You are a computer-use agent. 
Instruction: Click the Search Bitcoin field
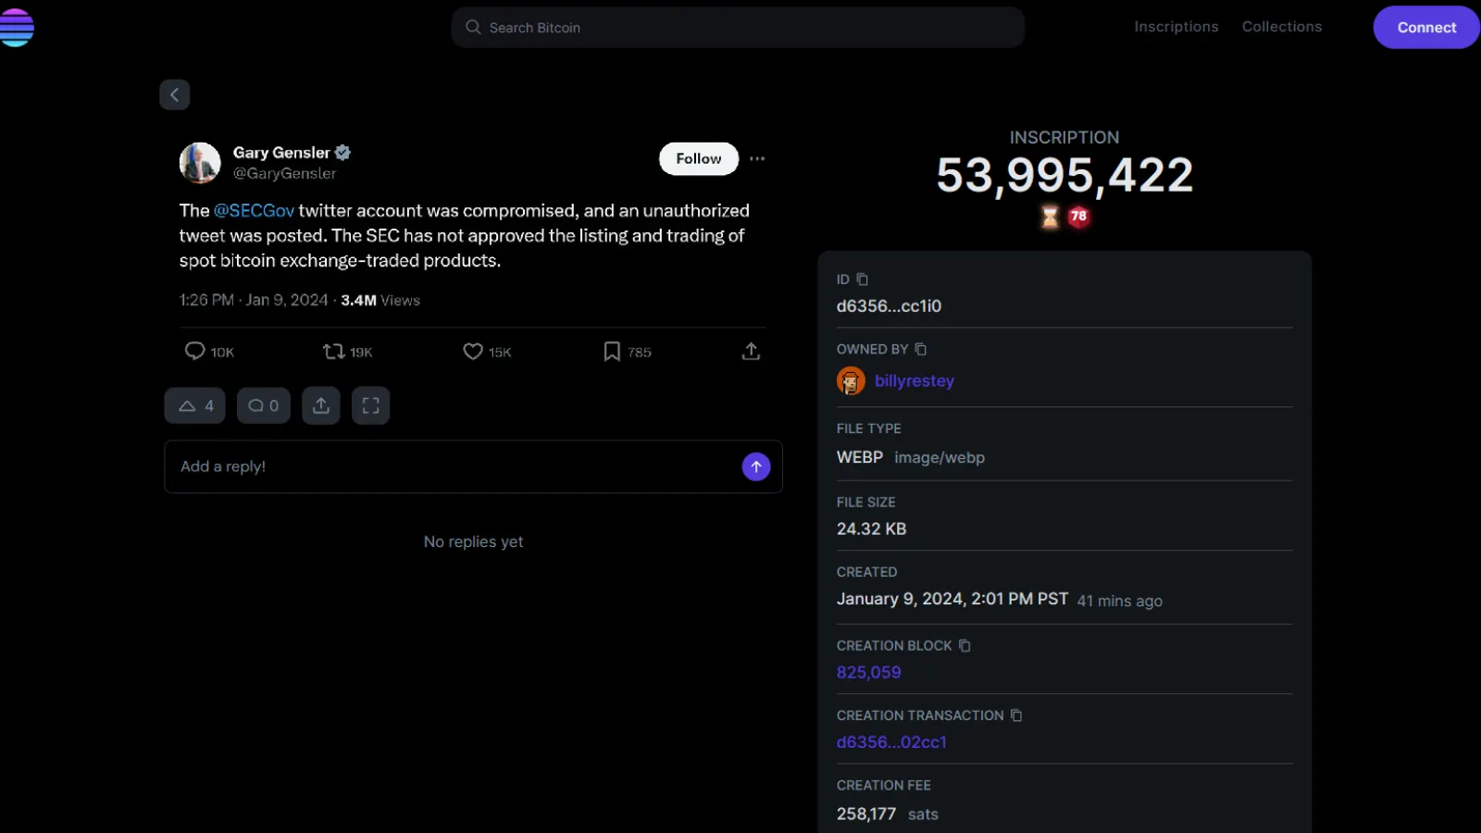(x=737, y=28)
